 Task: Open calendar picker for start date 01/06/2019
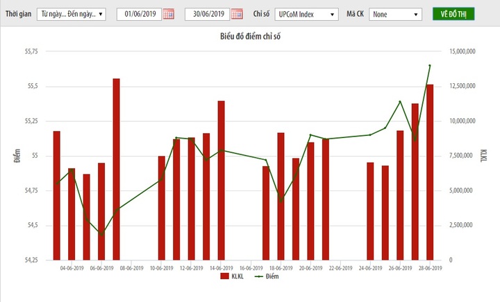[x=167, y=14]
